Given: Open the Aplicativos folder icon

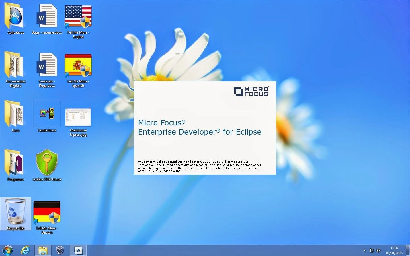Looking at the screenshot, I should (x=15, y=16).
